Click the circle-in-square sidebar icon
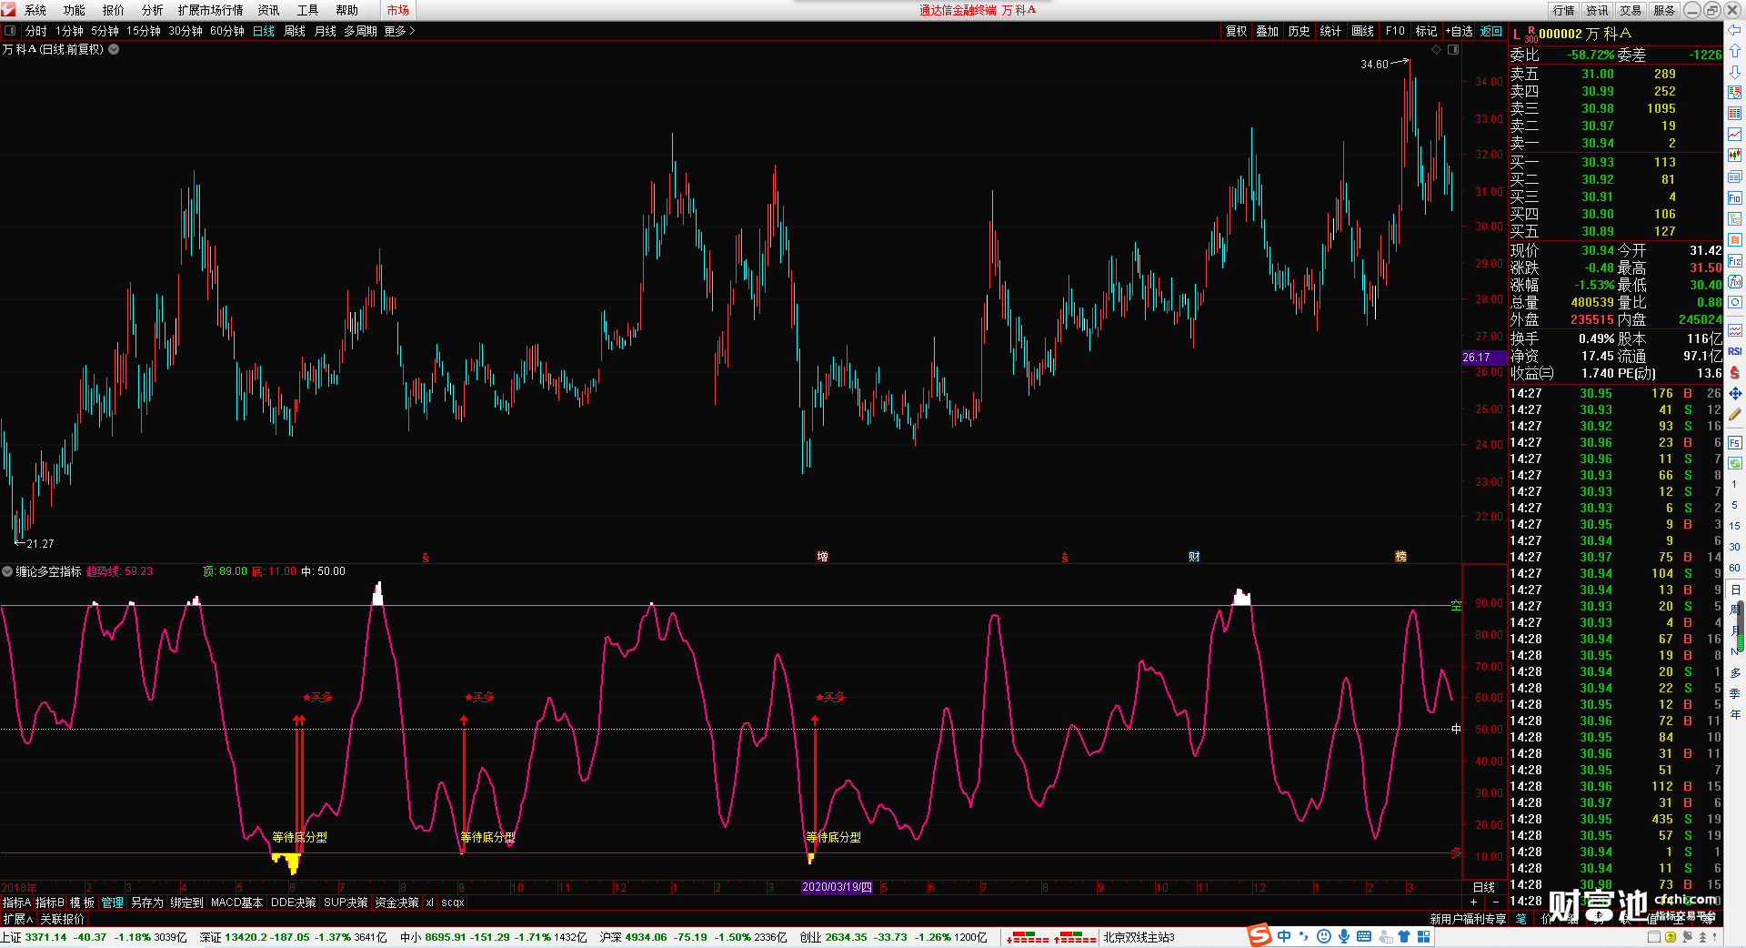Screen dimensions: 1746x948 (x=1734, y=303)
